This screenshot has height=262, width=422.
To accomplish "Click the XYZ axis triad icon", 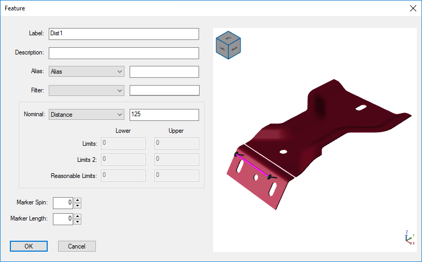I will (x=409, y=238).
